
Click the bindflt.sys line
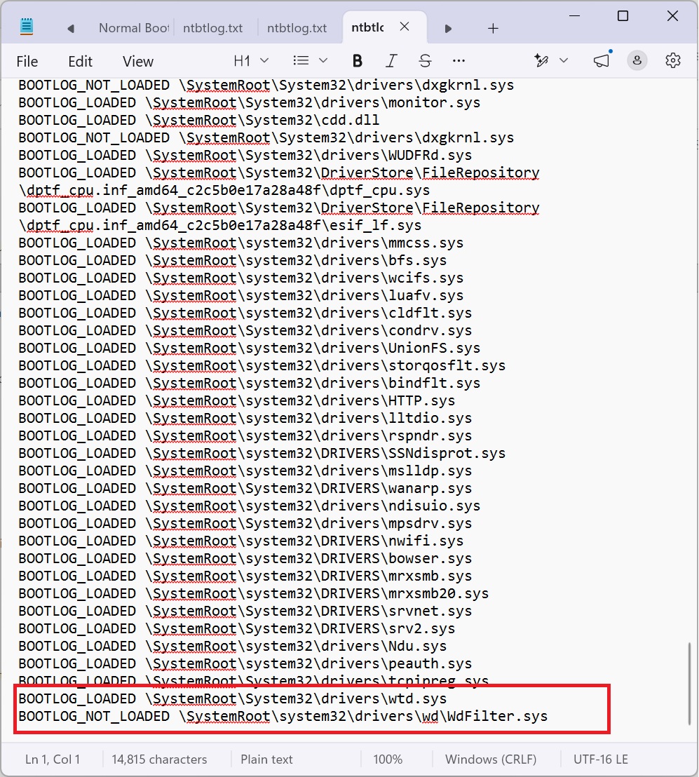(x=249, y=383)
